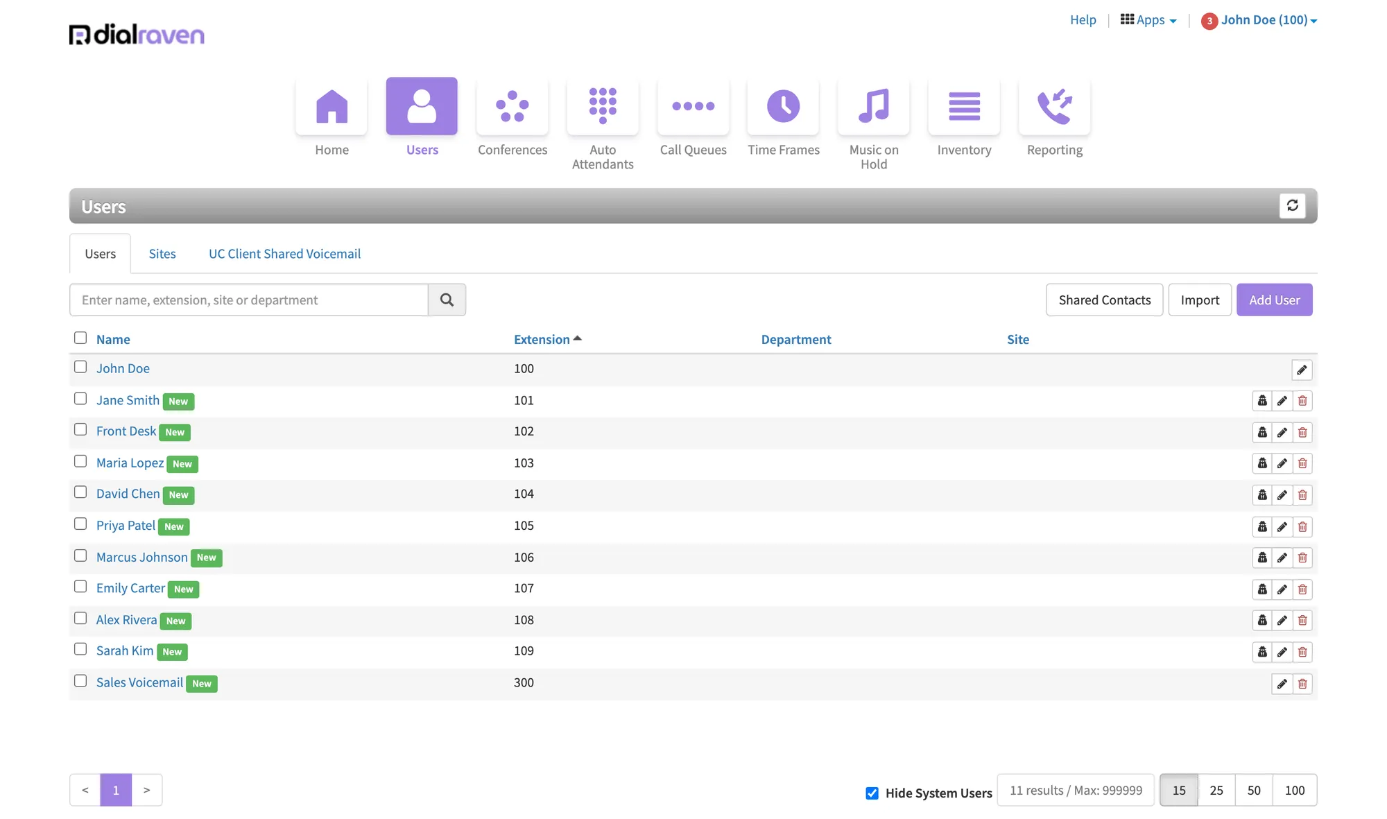
Task: Switch to the Sites tab
Action: tap(162, 254)
